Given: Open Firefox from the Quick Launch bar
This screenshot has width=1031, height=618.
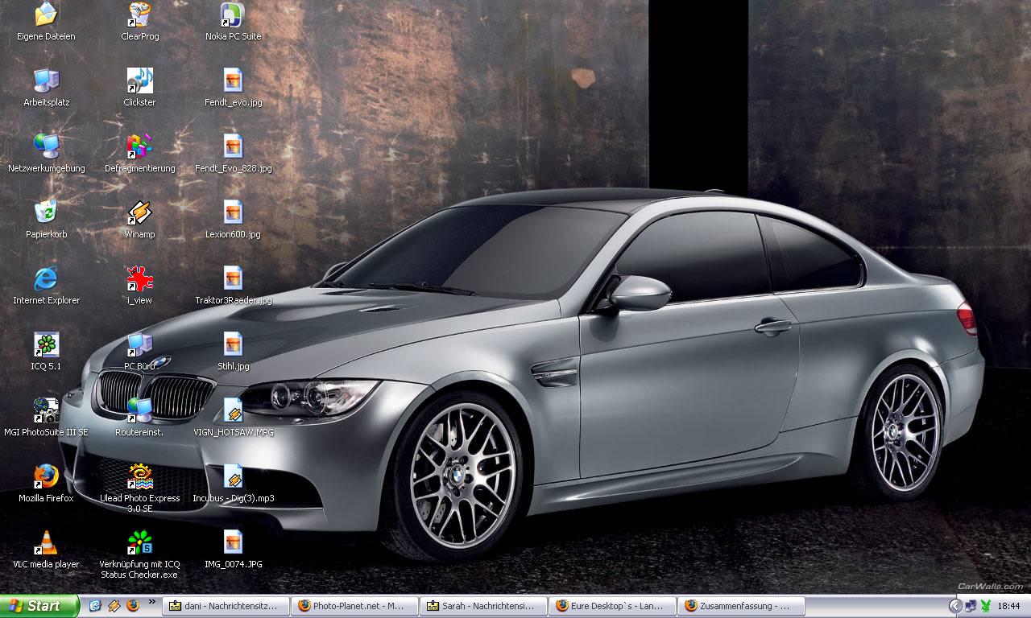Looking at the screenshot, I should (133, 606).
